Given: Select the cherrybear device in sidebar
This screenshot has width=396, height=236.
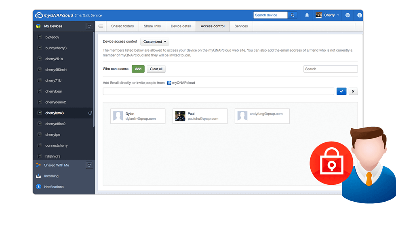Looking at the screenshot, I should 54,92.
